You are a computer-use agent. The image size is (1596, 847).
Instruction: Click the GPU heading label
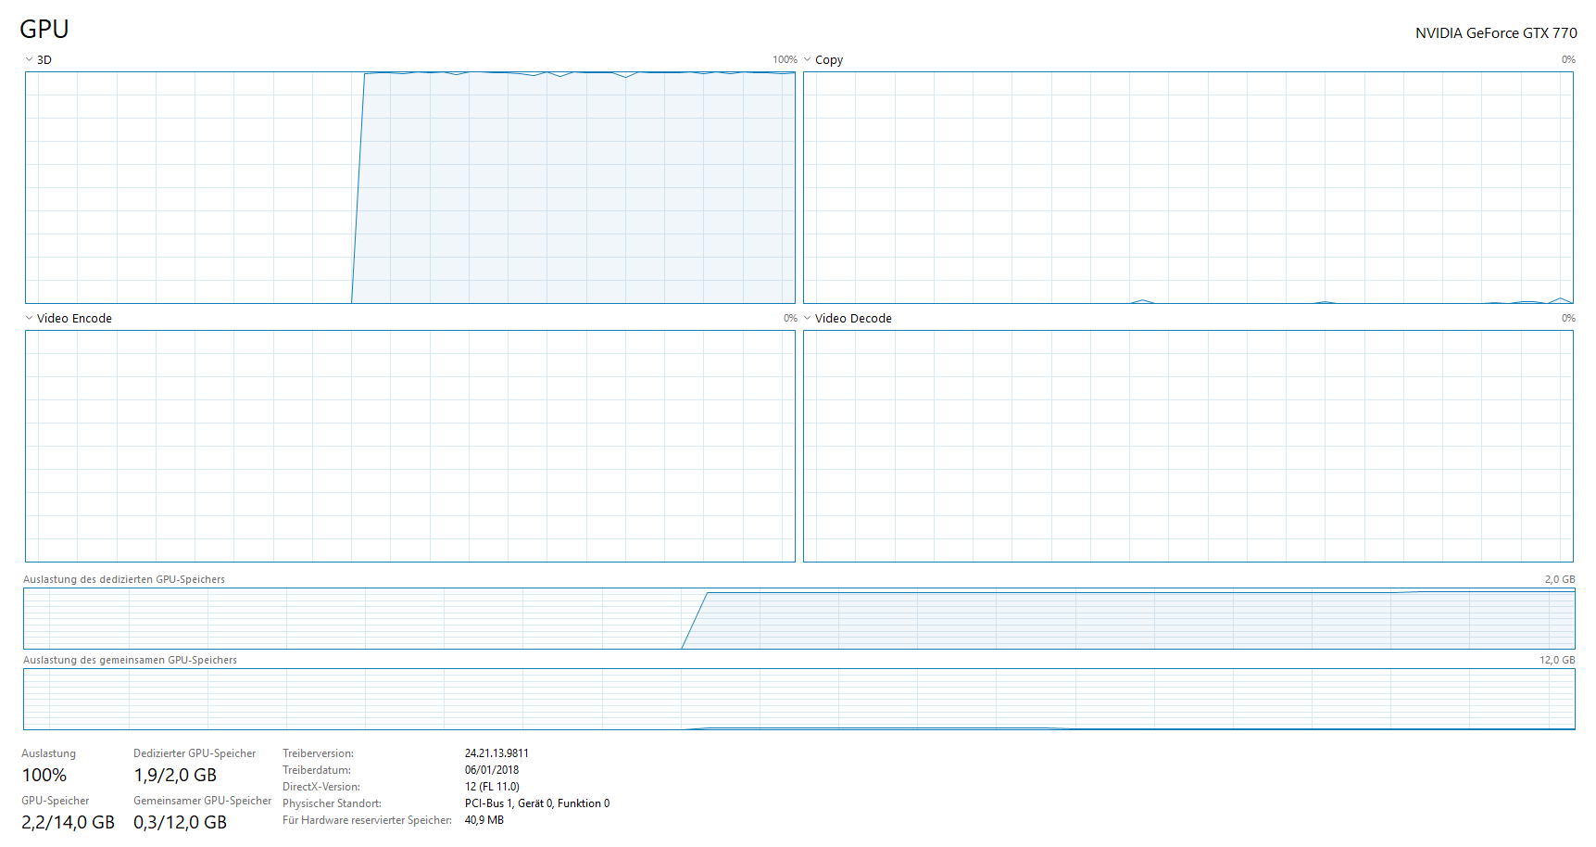[45, 29]
